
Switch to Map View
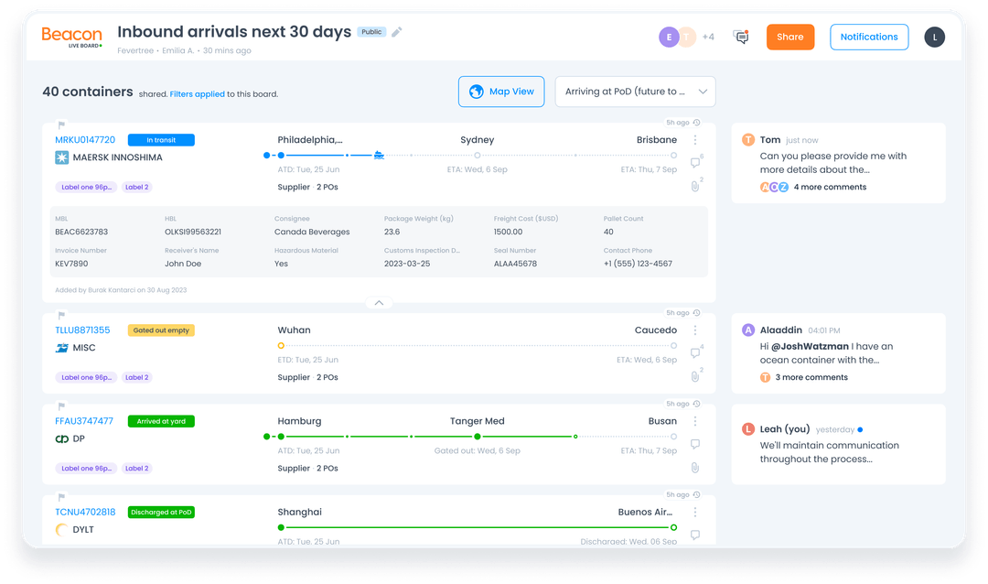501,92
